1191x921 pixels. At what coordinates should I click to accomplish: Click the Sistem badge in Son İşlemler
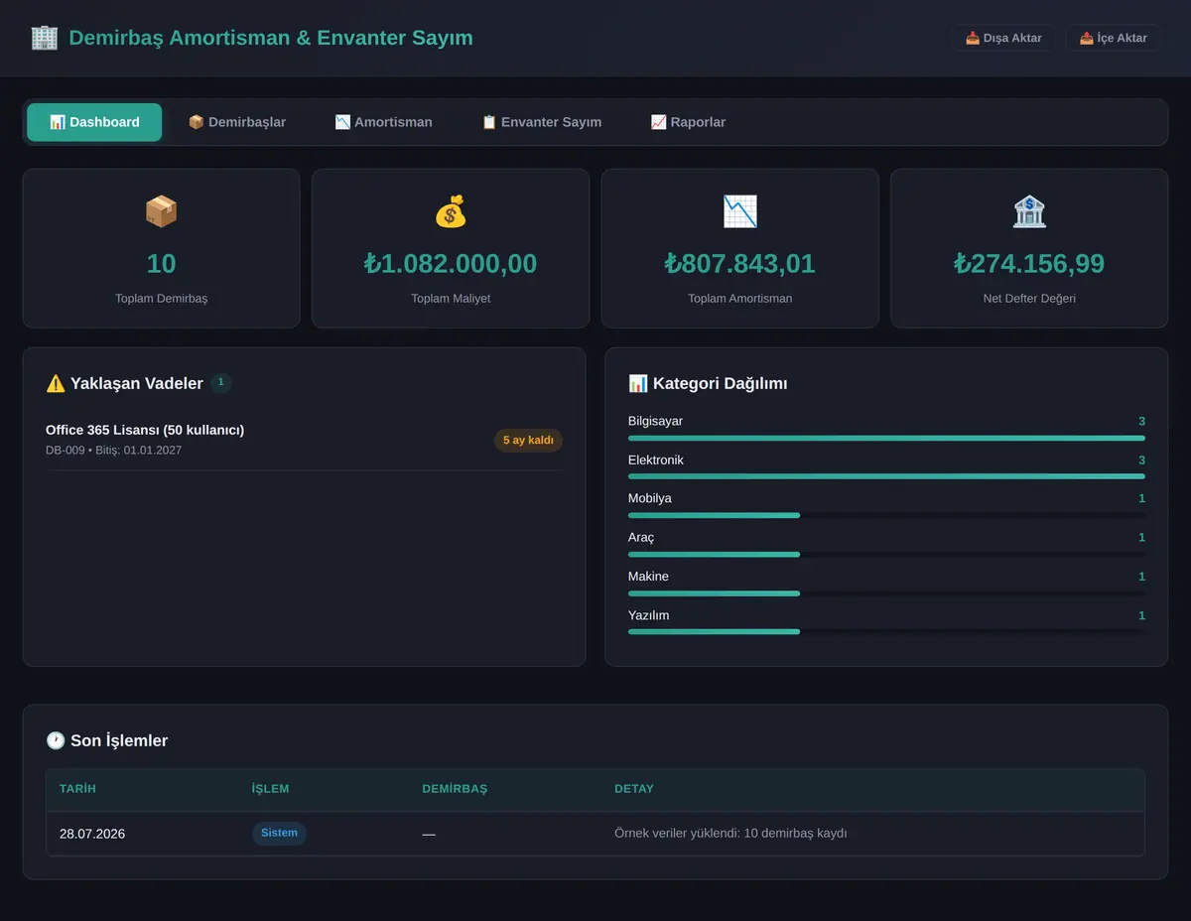(x=279, y=834)
